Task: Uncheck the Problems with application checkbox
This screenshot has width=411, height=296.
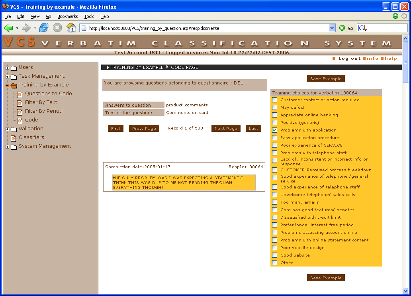Action: click(x=274, y=130)
